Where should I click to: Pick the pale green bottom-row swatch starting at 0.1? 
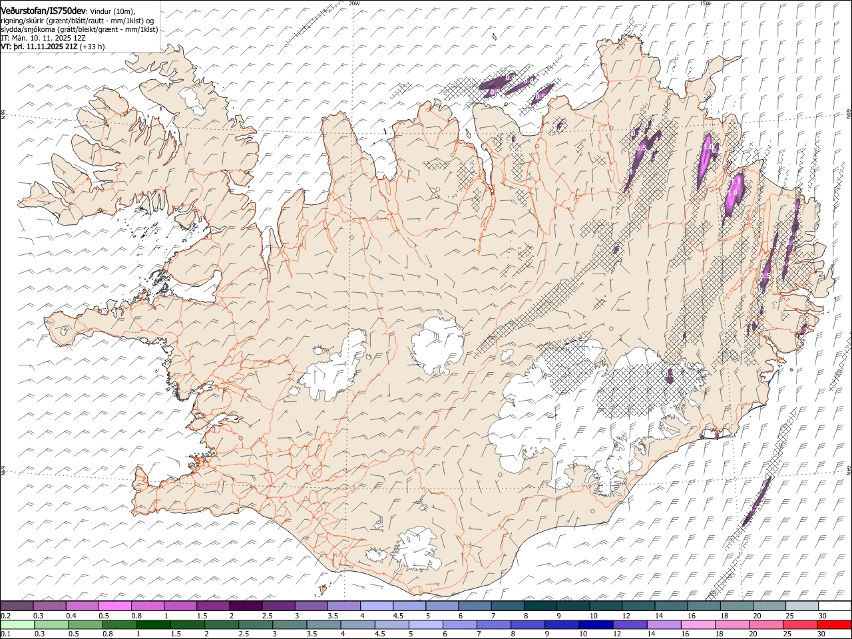pyautogui.click(x=17, y=624)
